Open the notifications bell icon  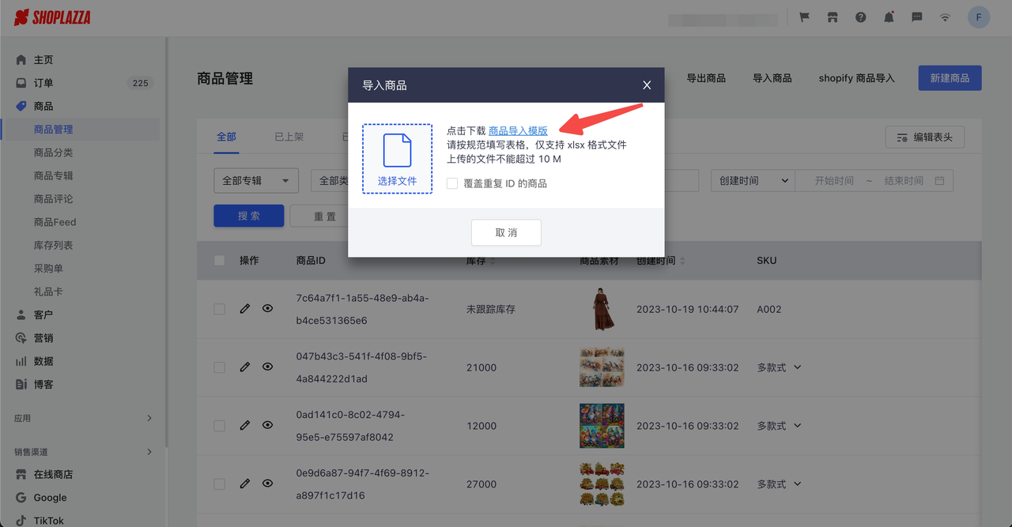tap(888, 17)
